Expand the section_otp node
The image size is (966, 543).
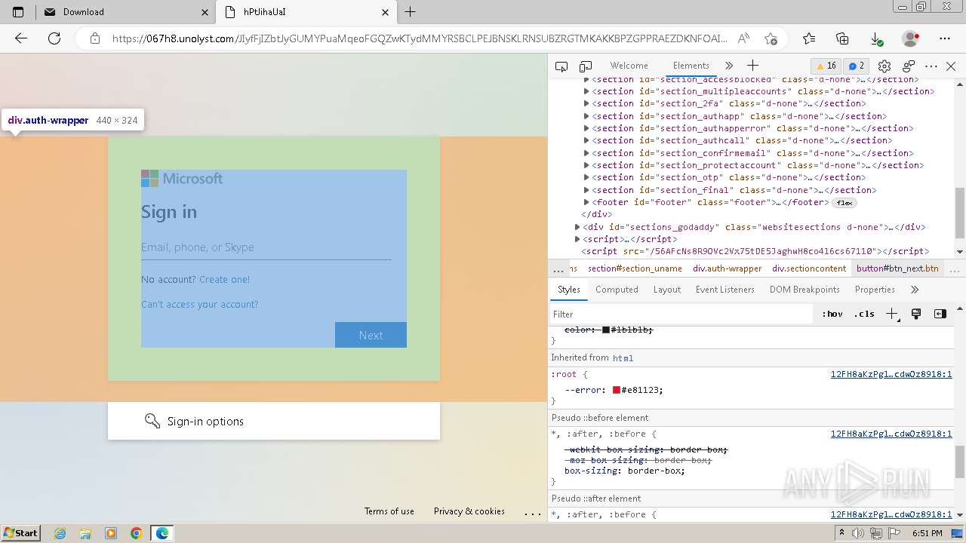(586, 177)
